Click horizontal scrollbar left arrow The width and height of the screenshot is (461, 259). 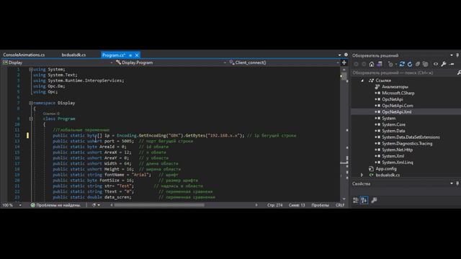pos(112,205)
